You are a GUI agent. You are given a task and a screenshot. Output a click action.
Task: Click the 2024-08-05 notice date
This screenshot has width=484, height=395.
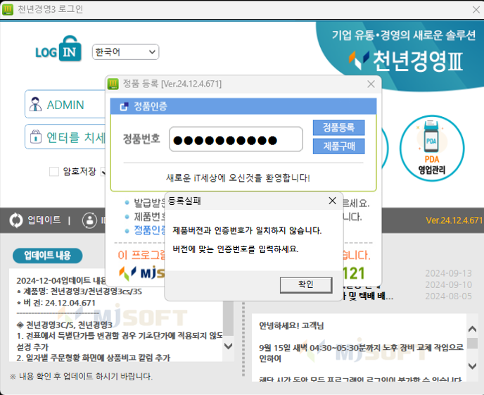[449, 296]
